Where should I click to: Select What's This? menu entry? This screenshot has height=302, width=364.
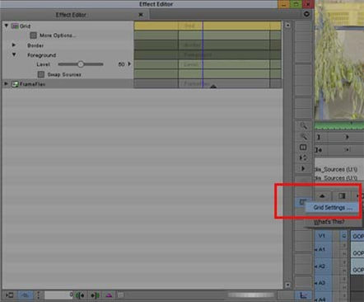pos(329,222)
